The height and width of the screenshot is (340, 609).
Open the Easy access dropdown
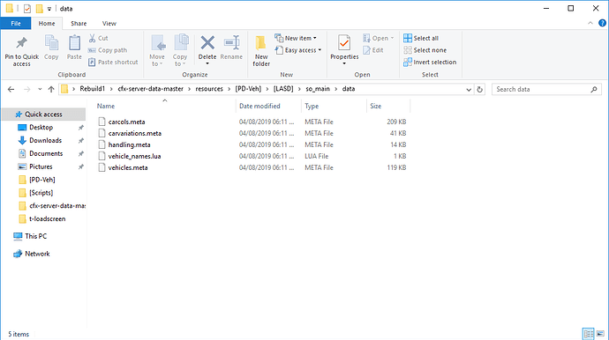298,50
